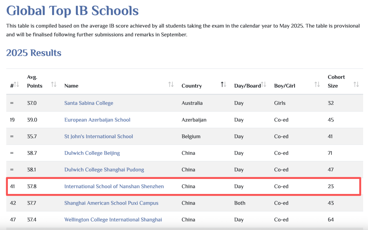Toggle the Country column sort arrow
The image size is (368, 230).
pyautogui.click(x=223, y=84)
